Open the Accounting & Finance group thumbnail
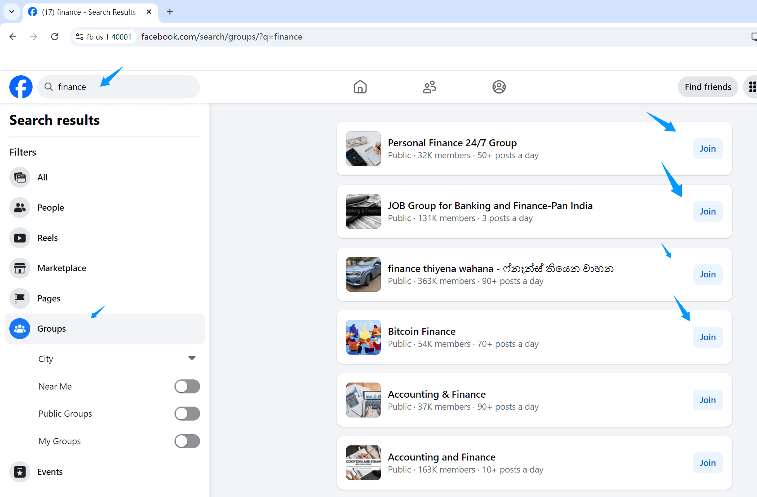Image resolution: width=757 pixels, height=497 pixels. tap(363, 400)
